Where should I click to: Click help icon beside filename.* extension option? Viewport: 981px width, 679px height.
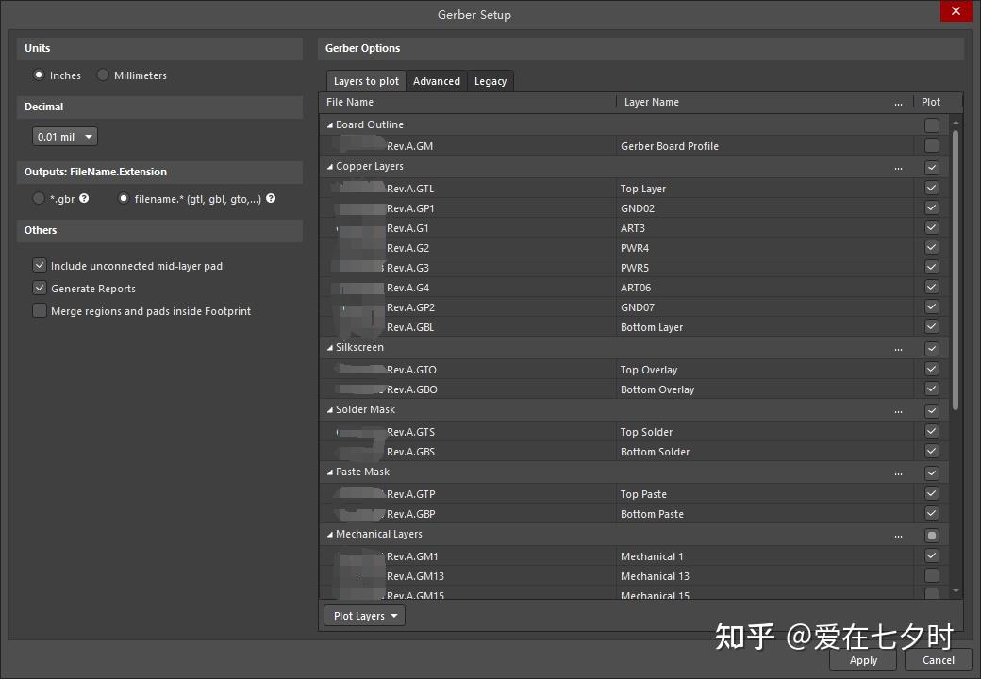tap(271, 199)
